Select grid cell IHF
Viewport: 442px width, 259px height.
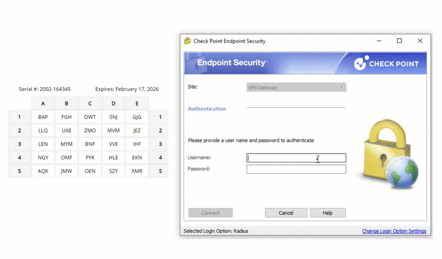tap(136, 144)
